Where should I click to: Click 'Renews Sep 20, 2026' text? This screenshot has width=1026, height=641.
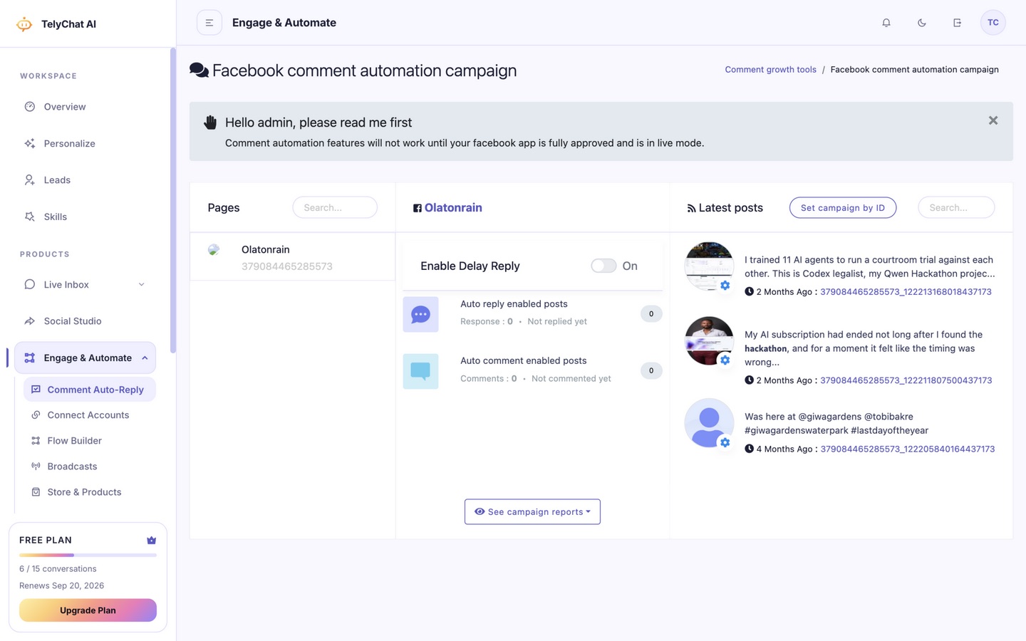[61, 586]
